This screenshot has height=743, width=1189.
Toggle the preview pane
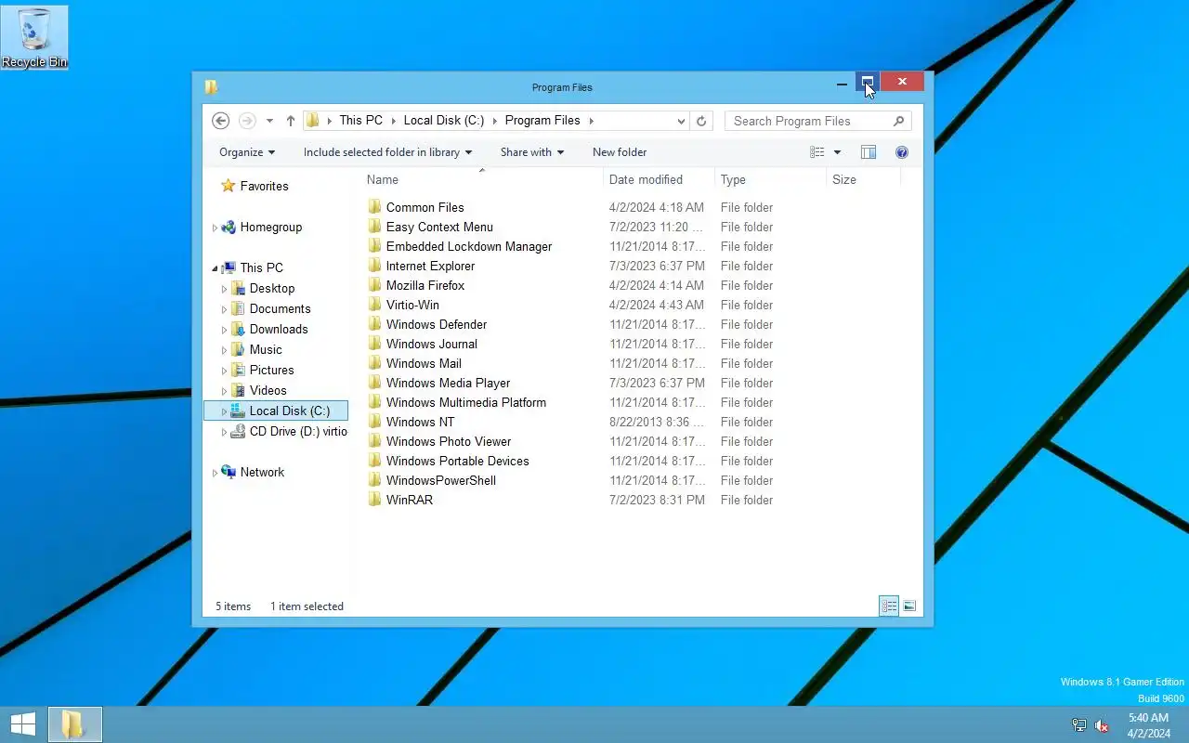pyautogui.click(x=869, y=152)
